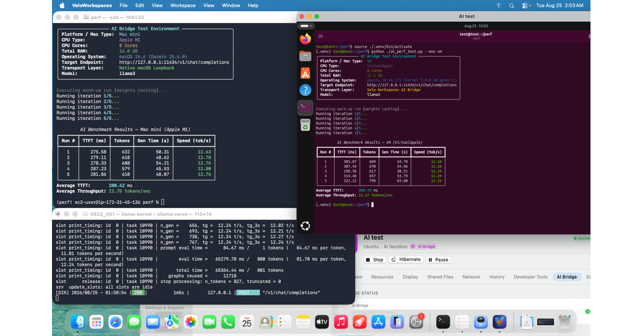
Task: Hibernate the AI test workspace
Action: [406, 259]
